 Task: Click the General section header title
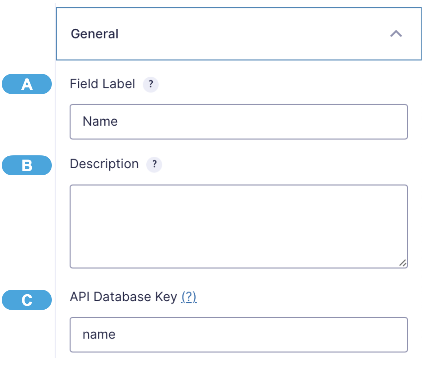tap(95, 34)
